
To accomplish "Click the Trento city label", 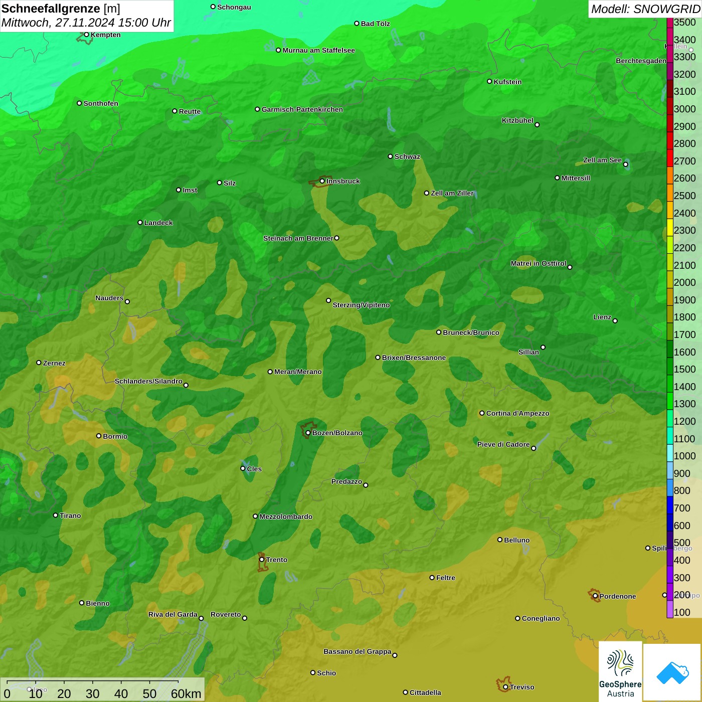I will pyautogui.click(x=276, y=560).
